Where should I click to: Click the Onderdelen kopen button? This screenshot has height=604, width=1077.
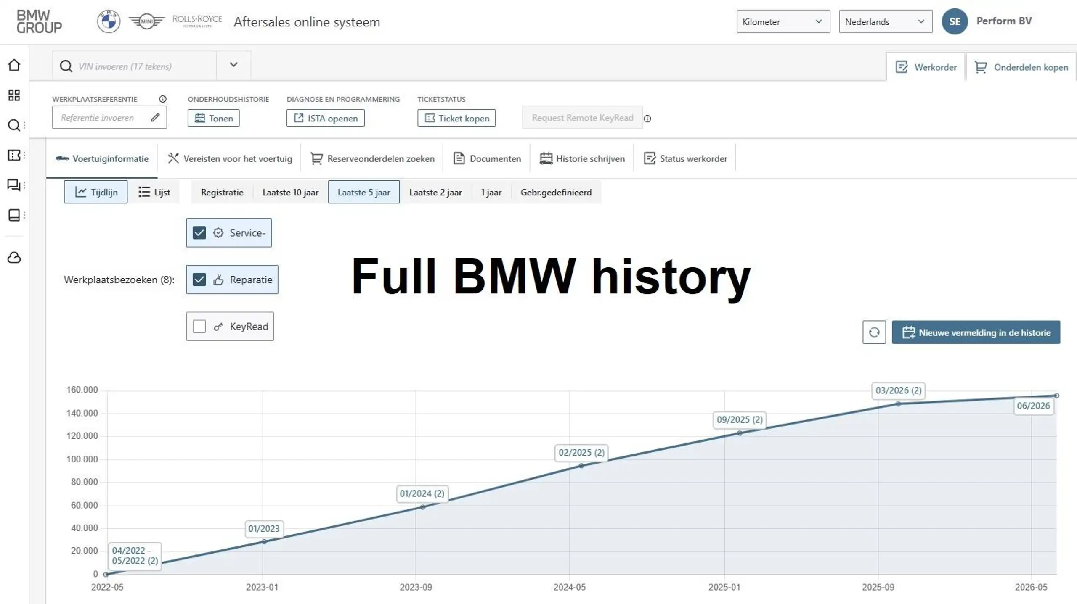(x=1021, y=67)
